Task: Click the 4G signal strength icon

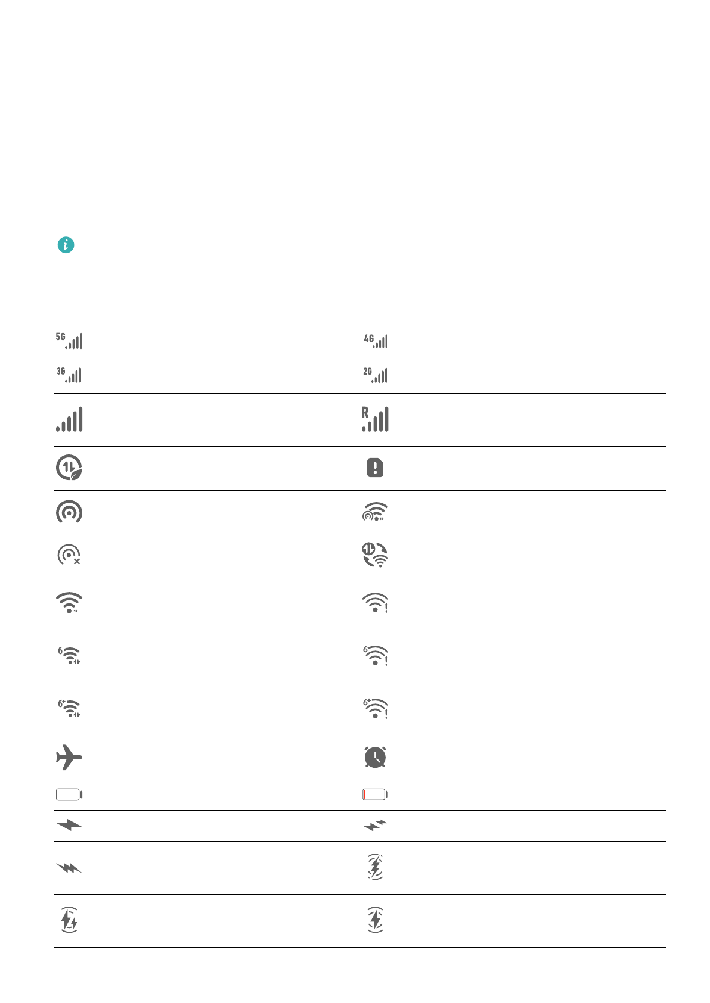Action: pyautogui.click(x=376, y=341)
